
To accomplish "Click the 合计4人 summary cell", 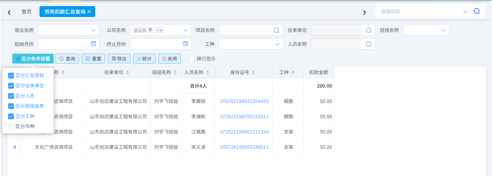I will click(x=198, y=86).
